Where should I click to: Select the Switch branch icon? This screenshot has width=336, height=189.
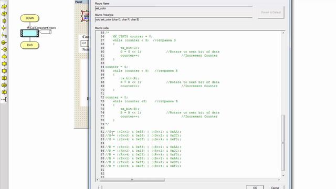click(4, 35)
